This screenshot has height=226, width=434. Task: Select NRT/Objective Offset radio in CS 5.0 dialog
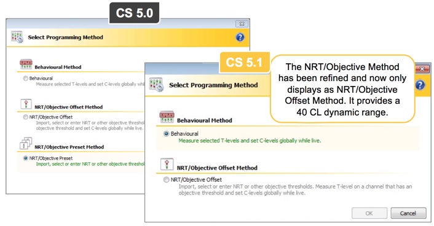(x=25, y=117)
